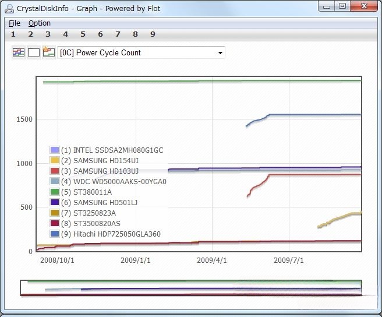The width and height of the screenshot is (382, 317).
Task: Click the 2009/4/1 x-axis label
Action: (212, 260)
